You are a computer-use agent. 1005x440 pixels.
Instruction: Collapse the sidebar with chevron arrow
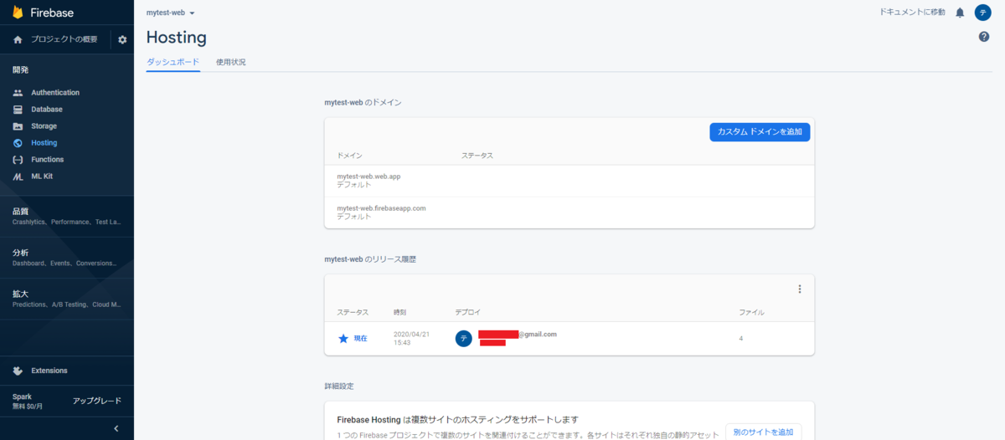tap(116, 428)
